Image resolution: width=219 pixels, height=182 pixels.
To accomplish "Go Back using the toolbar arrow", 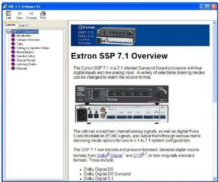I will tap(20, 15).
